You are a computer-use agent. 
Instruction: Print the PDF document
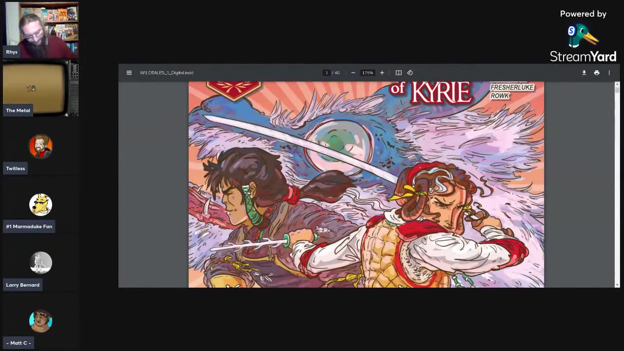click(597, 73)
